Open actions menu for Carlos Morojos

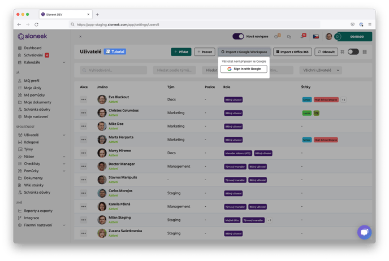pos(84,193)
